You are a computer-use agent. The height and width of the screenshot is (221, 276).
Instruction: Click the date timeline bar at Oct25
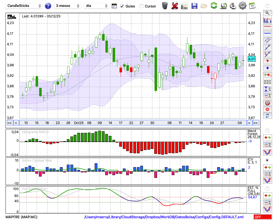tap(79, 123)
